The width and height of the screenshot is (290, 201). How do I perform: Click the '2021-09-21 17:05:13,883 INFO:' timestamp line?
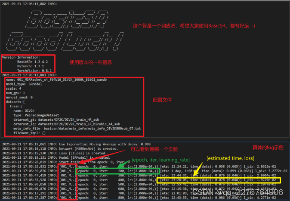(30, 75)
